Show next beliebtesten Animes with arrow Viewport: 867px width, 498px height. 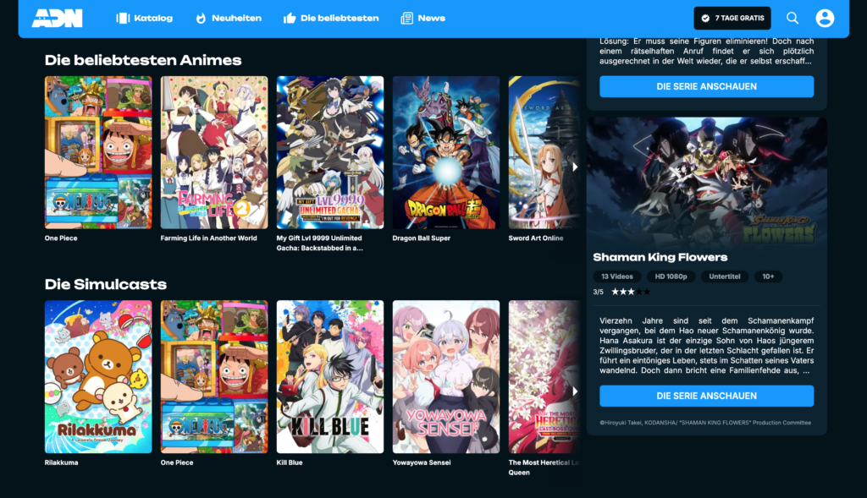point(575,167)
